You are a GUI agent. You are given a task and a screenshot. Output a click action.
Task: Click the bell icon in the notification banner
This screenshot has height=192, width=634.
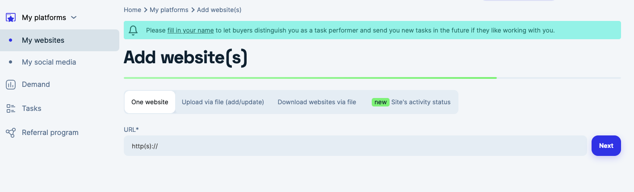pos(133,30)
